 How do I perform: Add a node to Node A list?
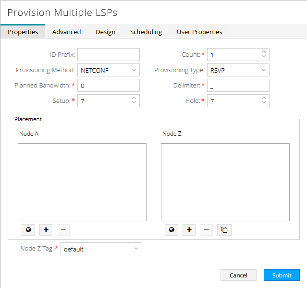point(46,230)
